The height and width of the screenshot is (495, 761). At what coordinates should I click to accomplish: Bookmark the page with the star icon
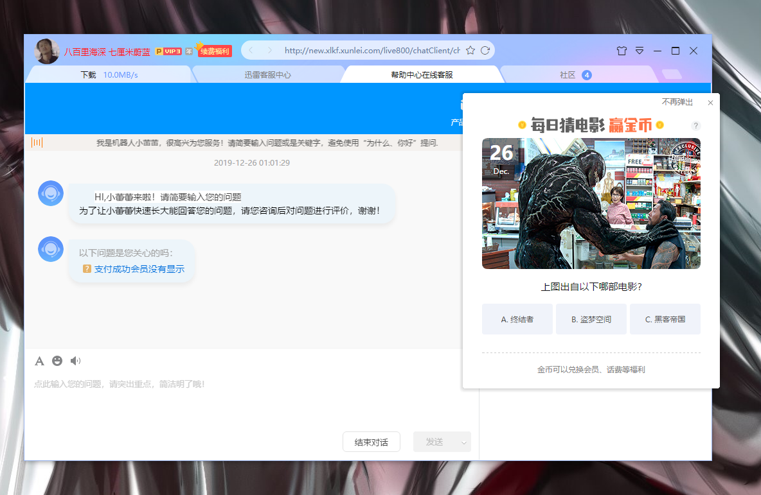(x=469, y=49)
